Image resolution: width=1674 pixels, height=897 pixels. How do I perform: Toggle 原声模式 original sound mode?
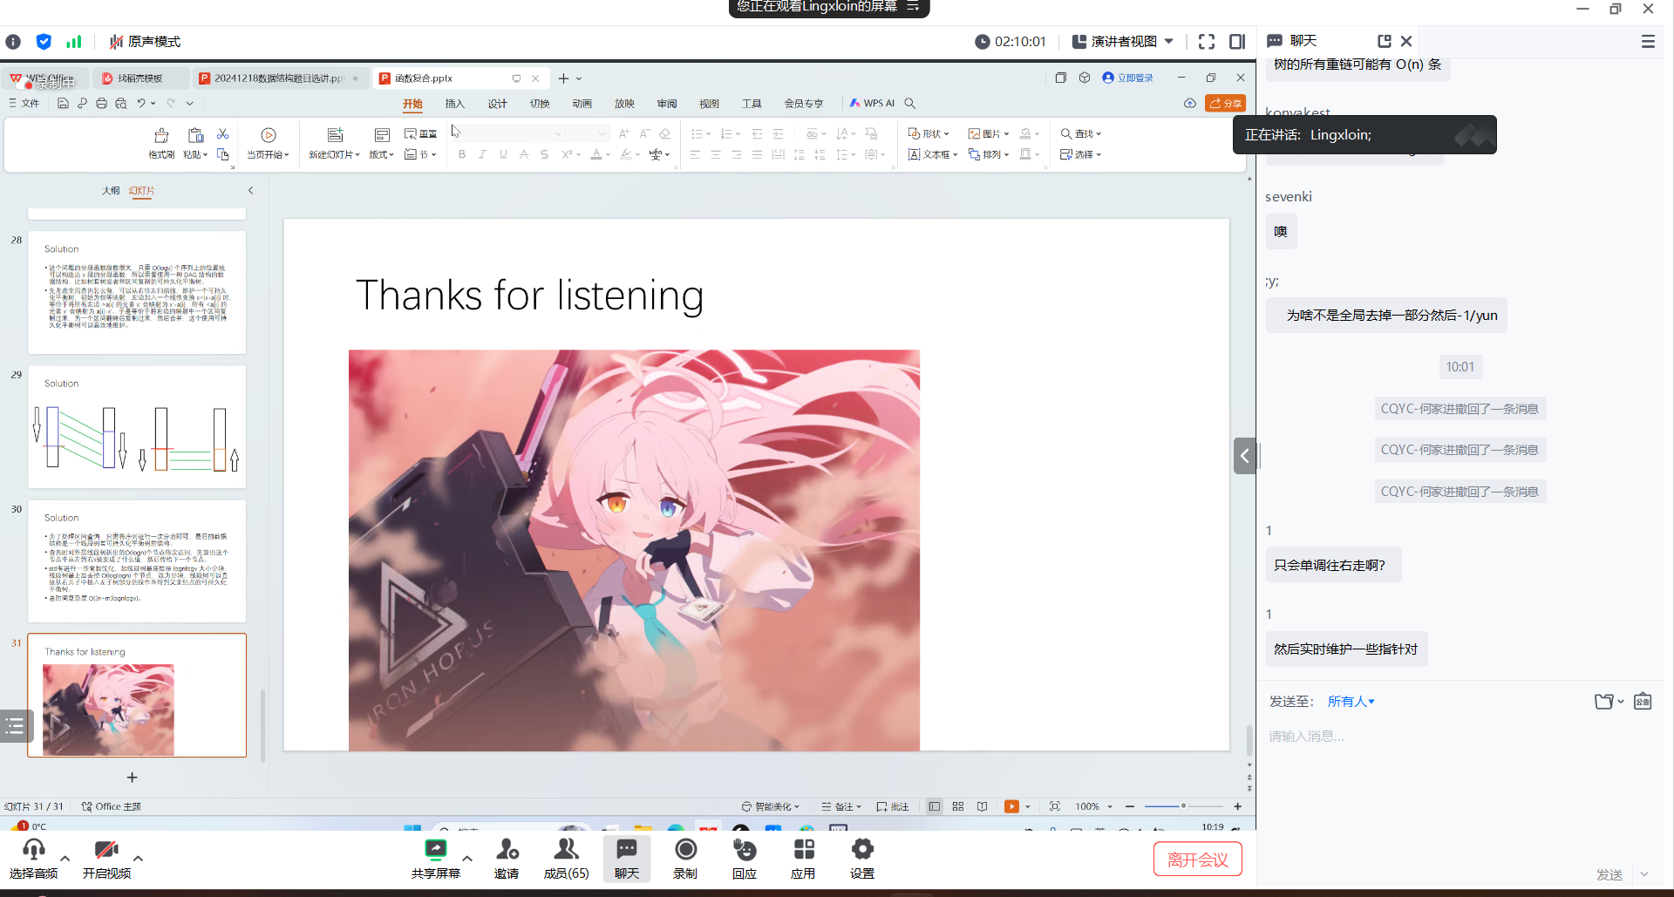point(145,41)
